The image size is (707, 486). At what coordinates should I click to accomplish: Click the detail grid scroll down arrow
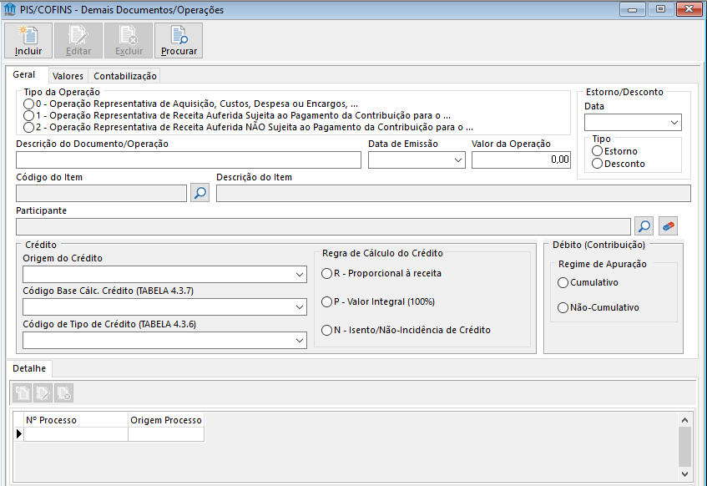tap(684, 473)
